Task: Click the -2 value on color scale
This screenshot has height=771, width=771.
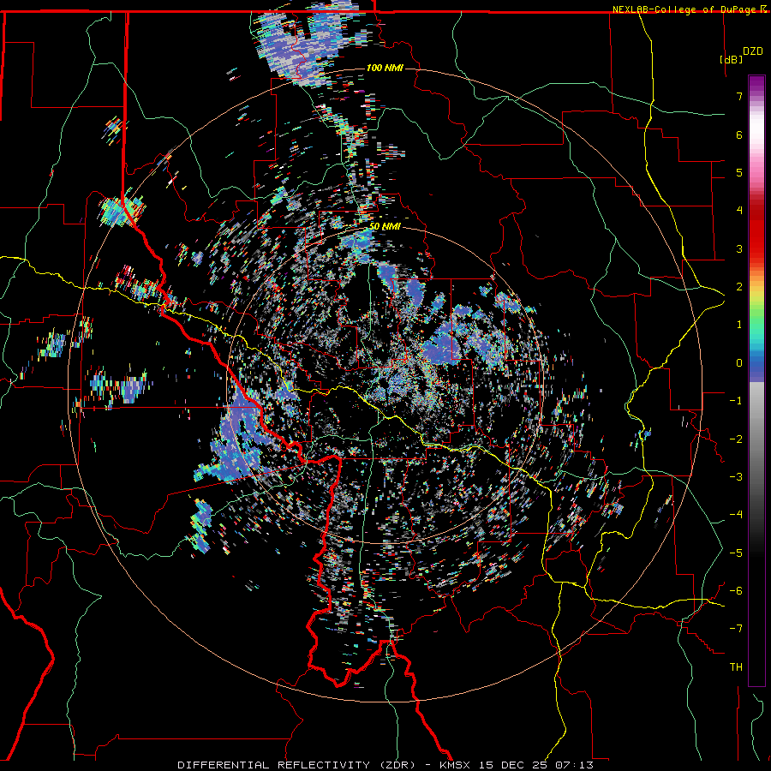Action: 736,439
